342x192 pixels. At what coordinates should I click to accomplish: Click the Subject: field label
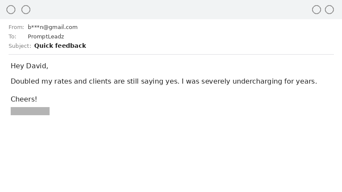click(20, 46)
